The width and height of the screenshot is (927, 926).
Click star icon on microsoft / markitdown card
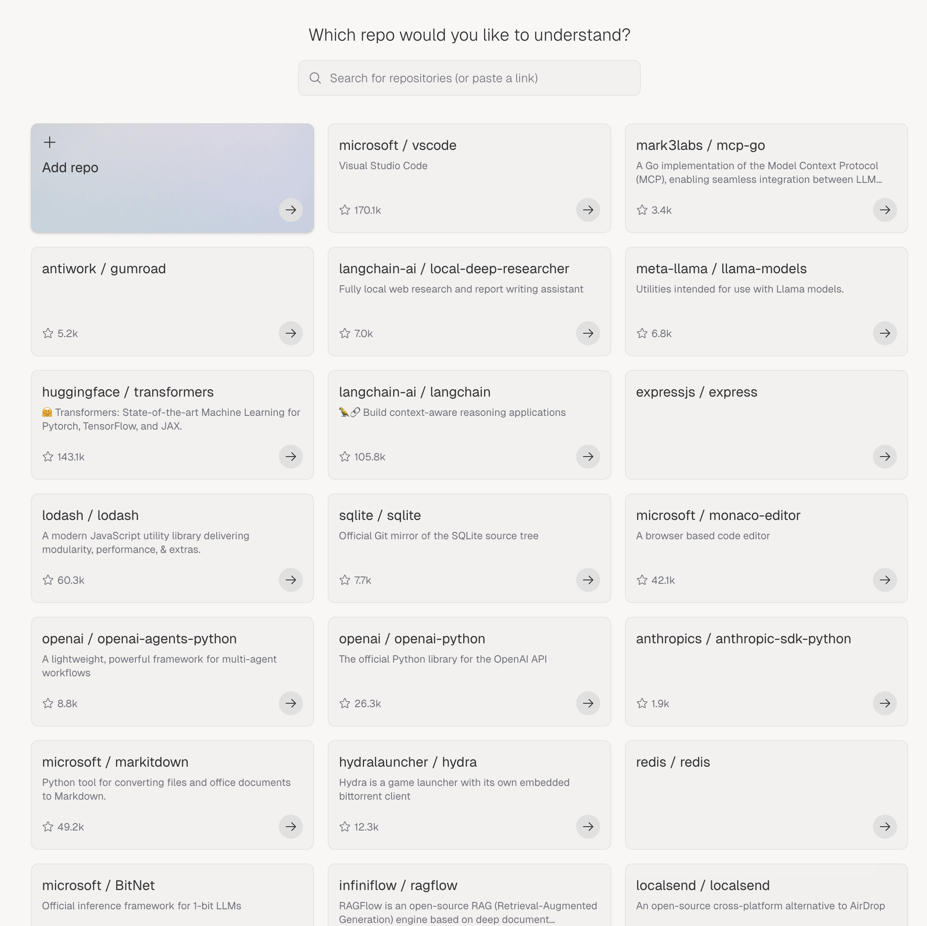[48, 827]
